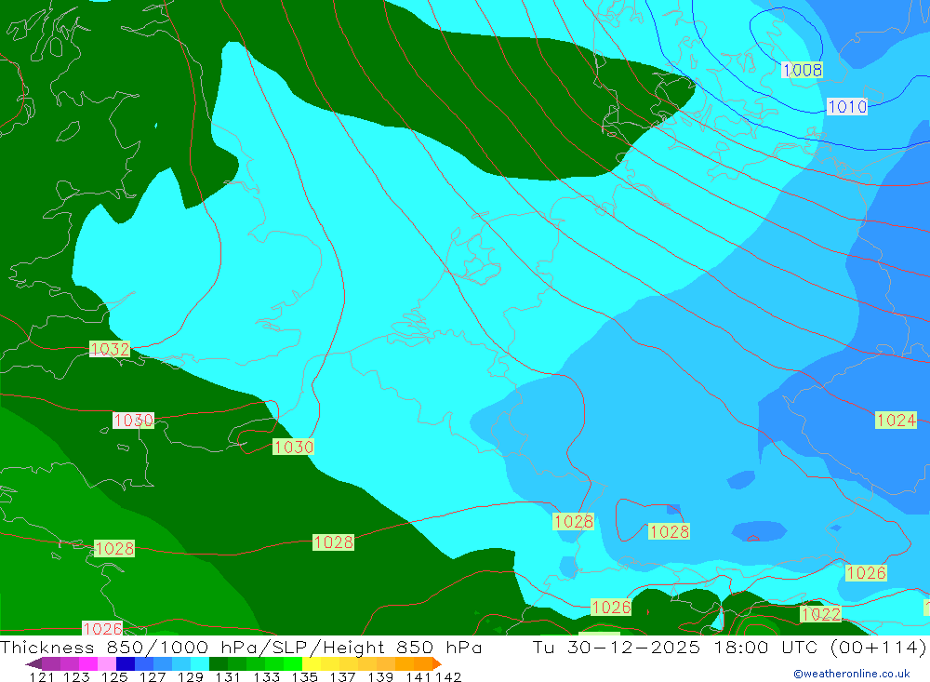Click the forecast time 'Tu 30-12-2025 18:00 UTC (00+114)'

pos(729,647)
